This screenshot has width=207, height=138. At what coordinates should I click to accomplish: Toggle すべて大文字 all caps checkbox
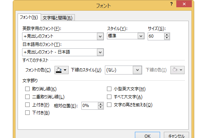click(x=109, y=97)
